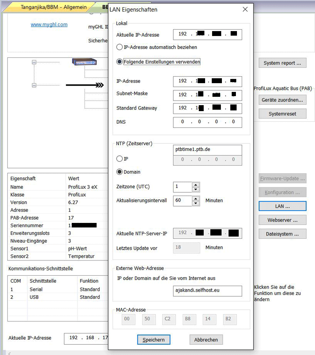Select the Domain option under NTP
The image size is (315, 355).
(119, 172)
